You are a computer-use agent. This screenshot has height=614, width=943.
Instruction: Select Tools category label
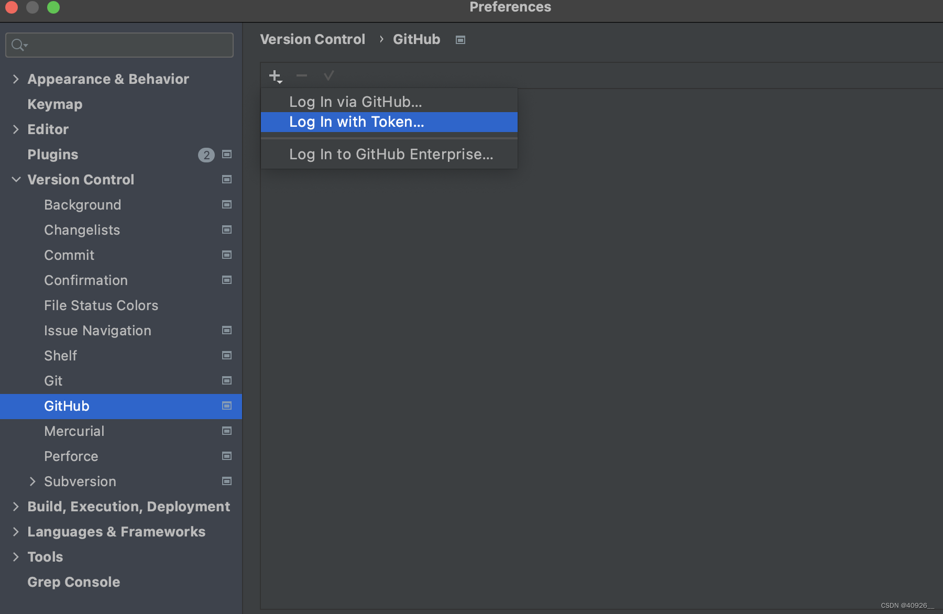tap(45, 557)
